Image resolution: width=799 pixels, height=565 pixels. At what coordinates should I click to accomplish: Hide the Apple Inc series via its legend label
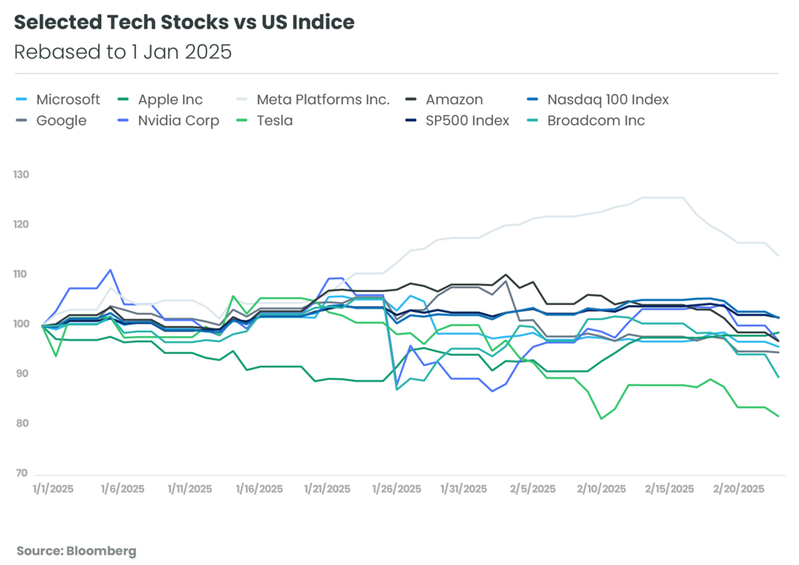coord(170,100)
